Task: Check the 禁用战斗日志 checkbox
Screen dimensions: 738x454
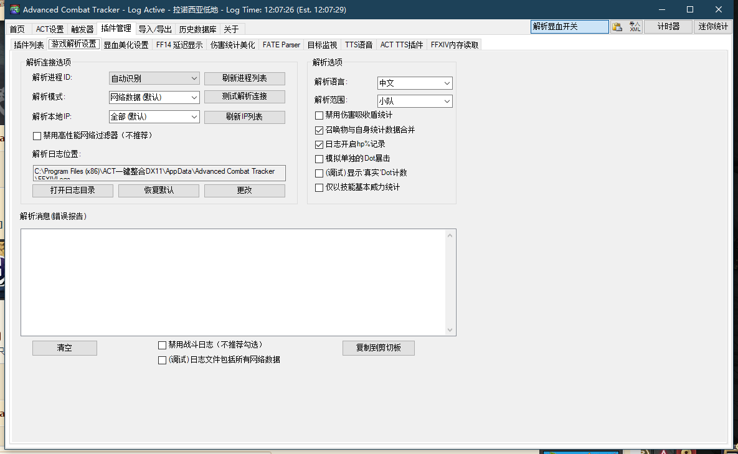Action: tap(162, 344)
